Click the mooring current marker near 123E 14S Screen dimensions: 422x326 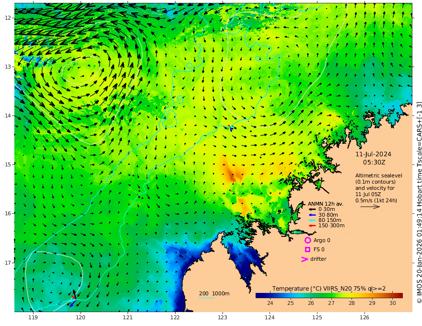[x=230, y=128]
